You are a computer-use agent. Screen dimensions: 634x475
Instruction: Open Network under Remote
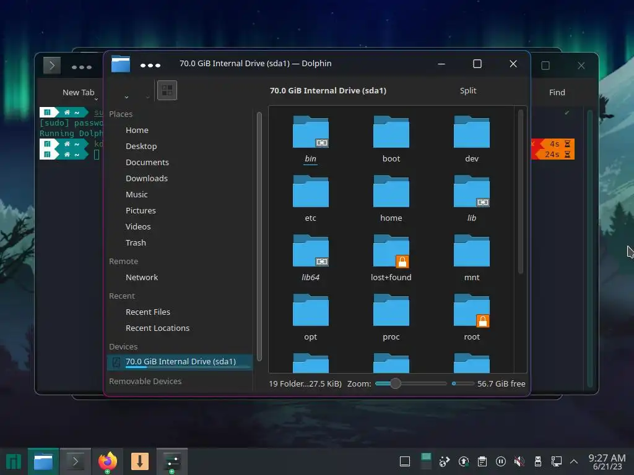(142, 278)
